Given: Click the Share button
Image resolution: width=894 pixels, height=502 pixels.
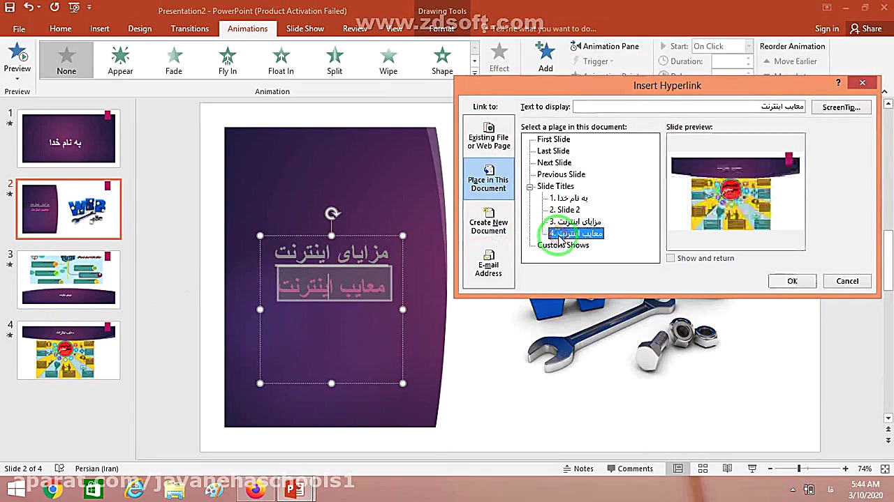Looking at the screenshot, I should (x=866, y=29).
